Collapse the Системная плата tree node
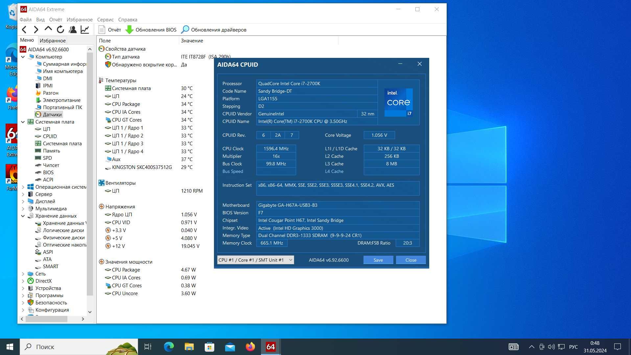 (x=23, y=122)
